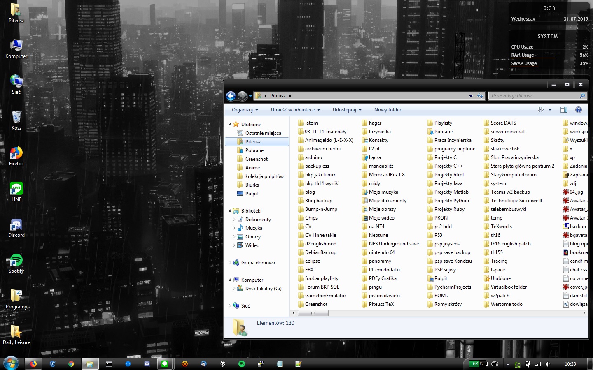Select Wideo library in tree
Image resolution: width=593 pixels, height=370 pixels.
click(x=248, y=245)
